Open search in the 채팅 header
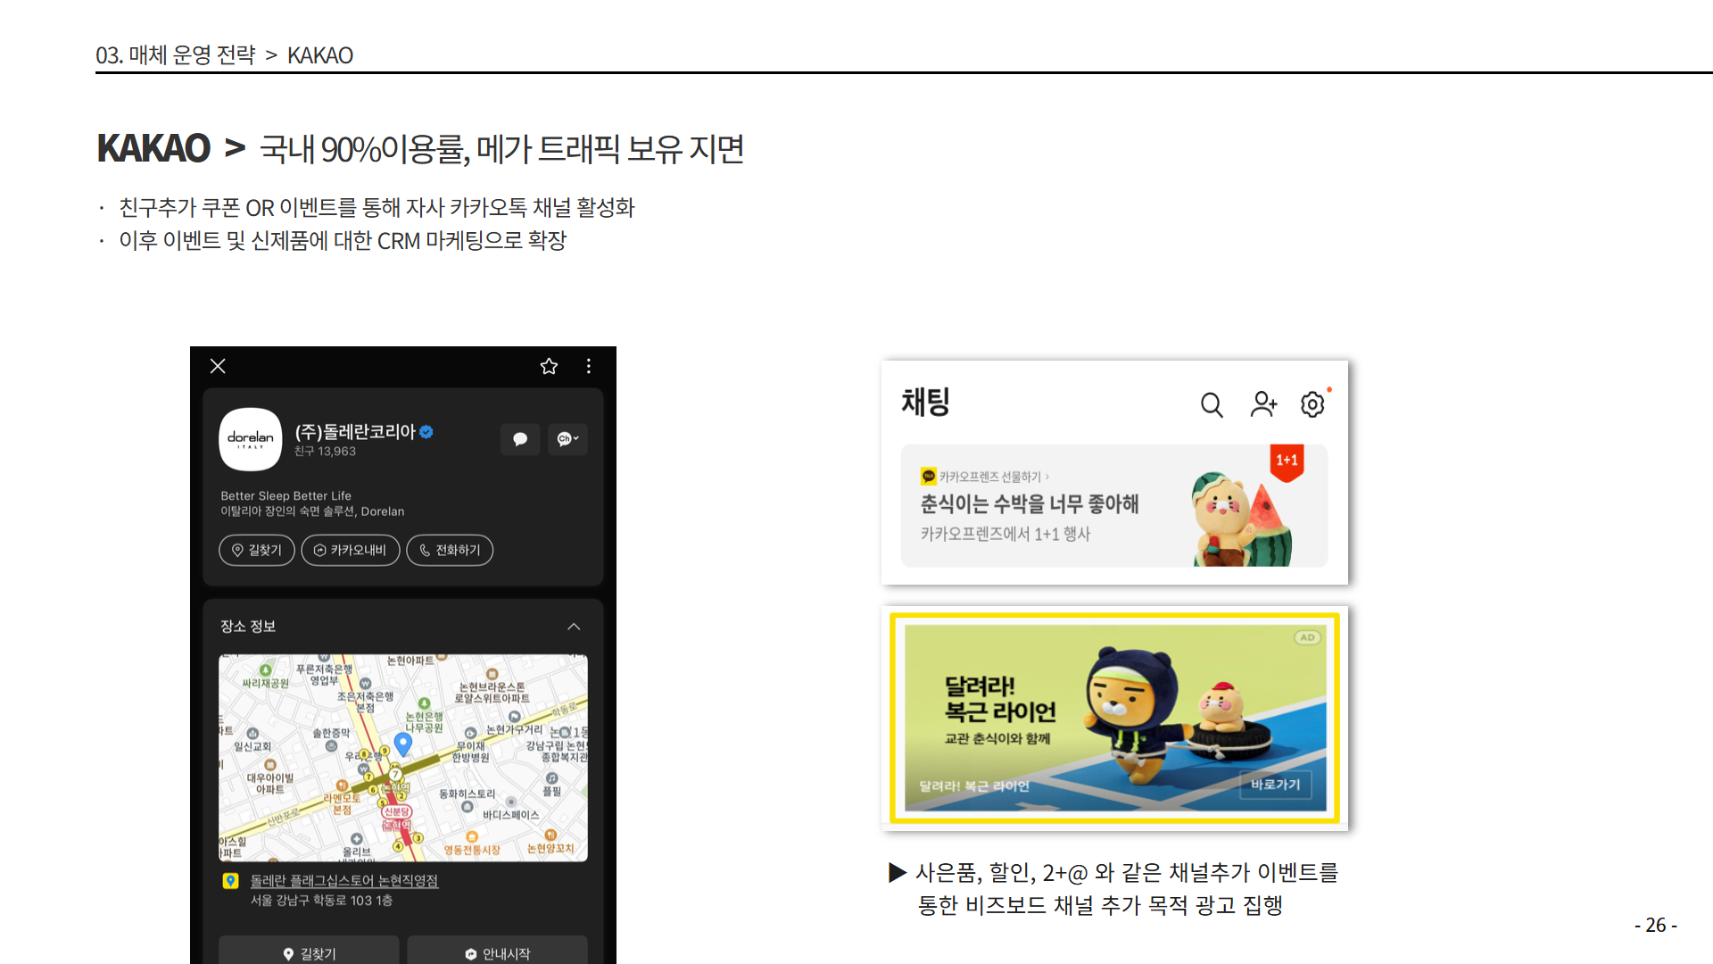Screen dimensions: 1713x964 (1211, 405)
